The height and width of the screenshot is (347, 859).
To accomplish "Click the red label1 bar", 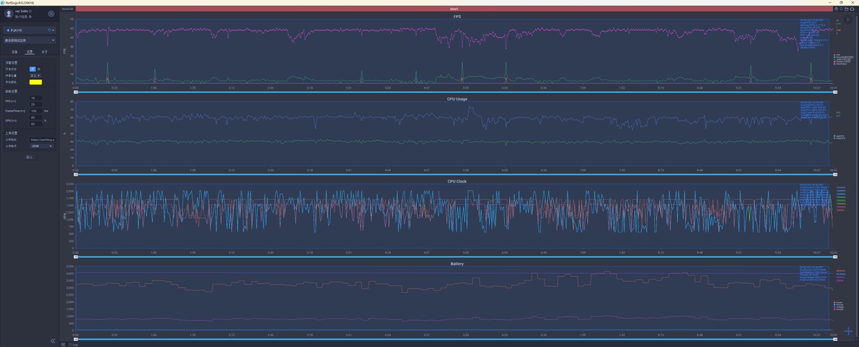I will 454,9.
